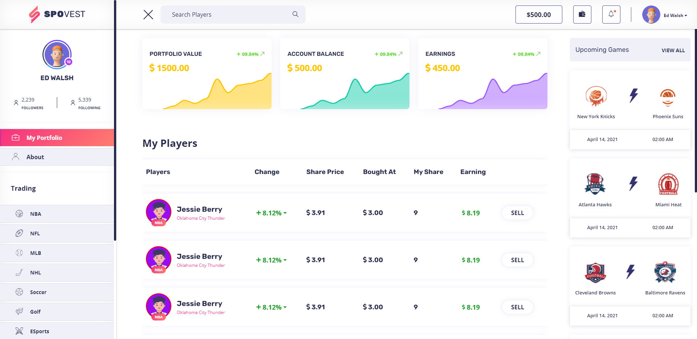Viewport: 697px width, 339px height.
Task: Select Golf in Trading list
Action: pos(57,312)
